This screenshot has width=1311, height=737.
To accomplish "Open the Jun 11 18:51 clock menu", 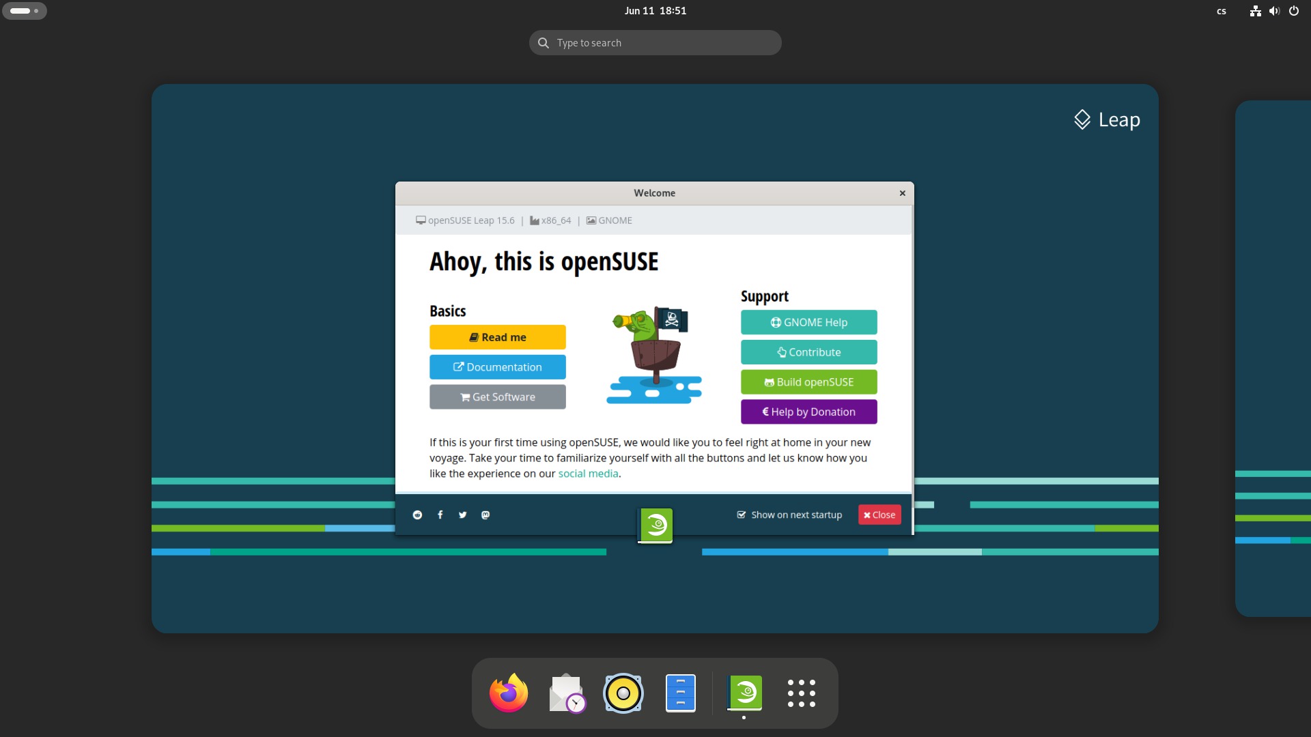I will click(655, 11).
